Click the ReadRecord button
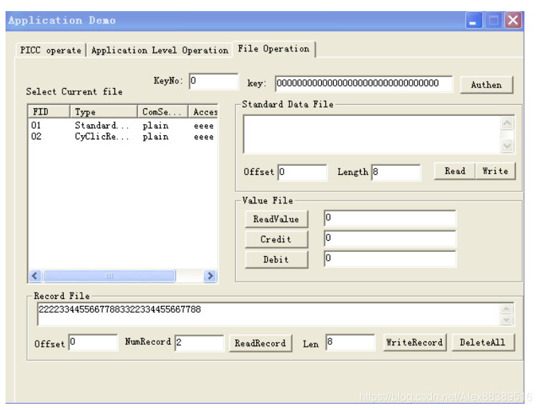 (x=261, y=343)
